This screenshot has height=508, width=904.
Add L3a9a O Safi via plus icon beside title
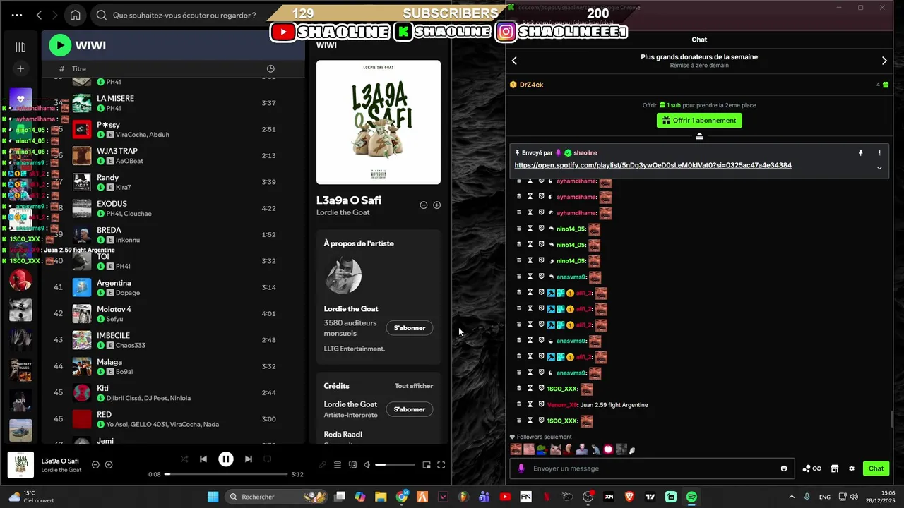[x=436, y=205]
